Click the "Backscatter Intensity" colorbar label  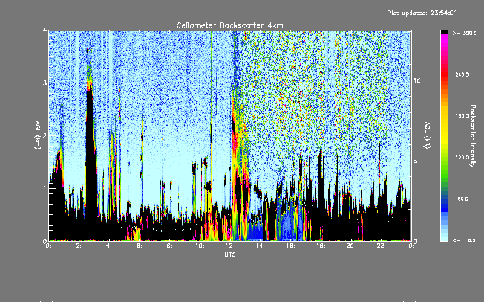tap(473, 136)
